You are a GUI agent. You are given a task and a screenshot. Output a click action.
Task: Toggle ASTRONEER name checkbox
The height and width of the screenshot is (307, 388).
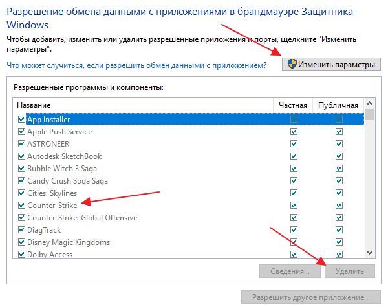pyautogui.click(x=21, y=143)
